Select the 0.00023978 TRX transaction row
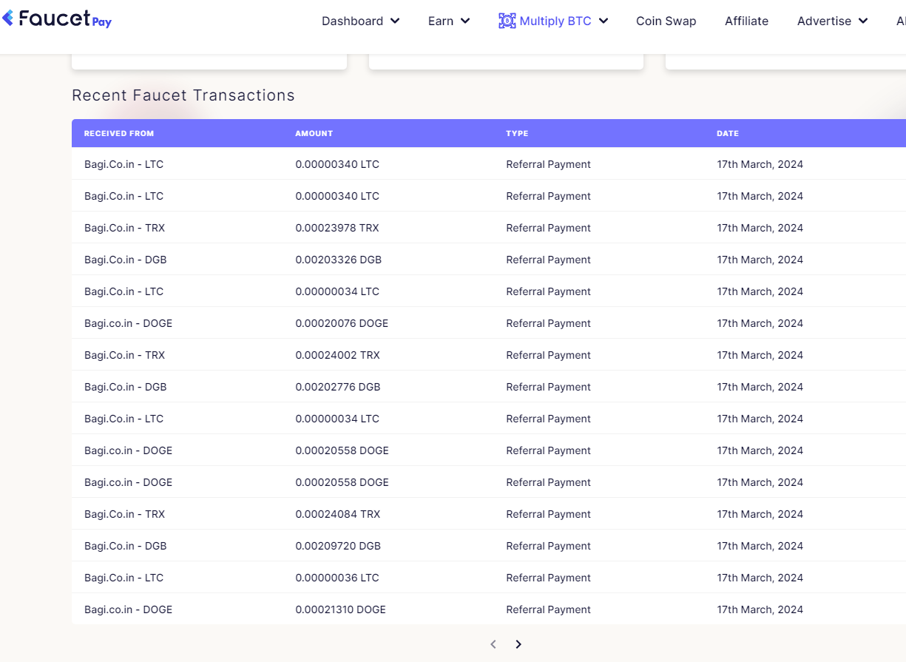Screen dimensions: 906x662 point(489,228)
